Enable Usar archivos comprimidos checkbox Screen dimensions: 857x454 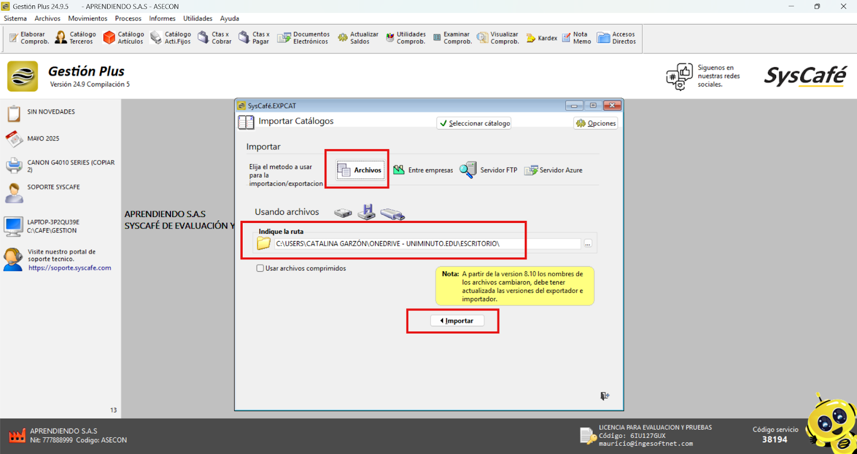(260, 268)
